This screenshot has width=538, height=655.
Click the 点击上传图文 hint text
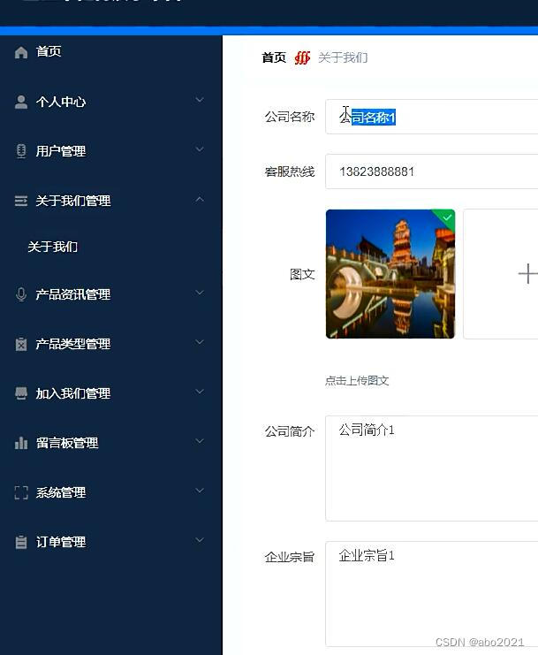click(x=357, y=381)
